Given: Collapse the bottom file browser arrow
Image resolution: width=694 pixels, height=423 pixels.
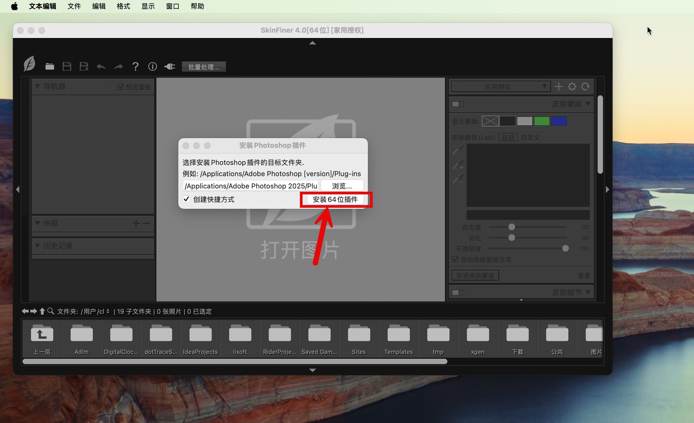Looking at the screenshot, I should coord(312,370).
